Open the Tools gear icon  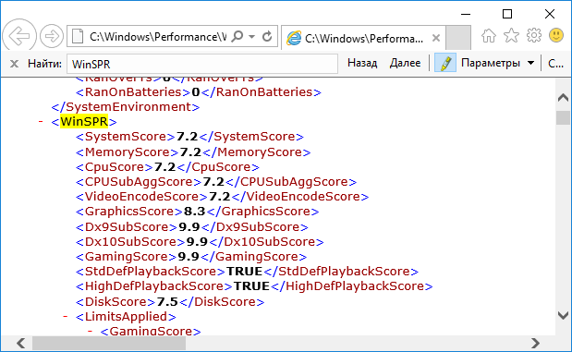tap(534, 35)
